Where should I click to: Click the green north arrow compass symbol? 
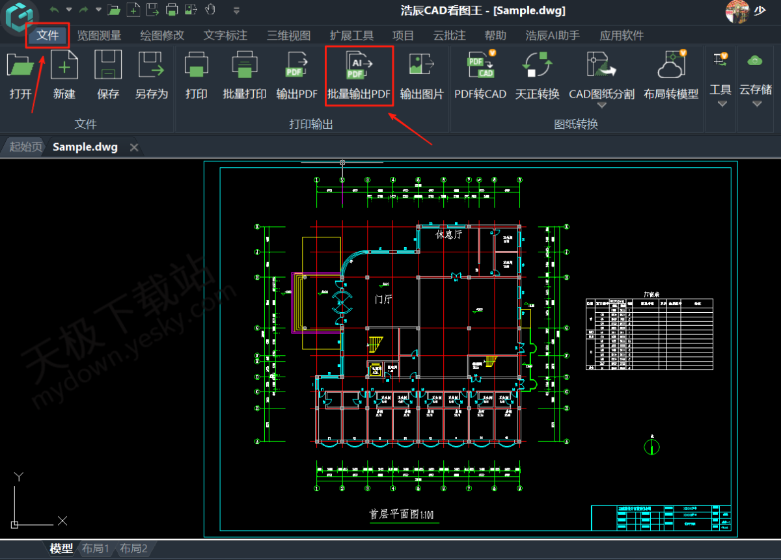(652, 446)
